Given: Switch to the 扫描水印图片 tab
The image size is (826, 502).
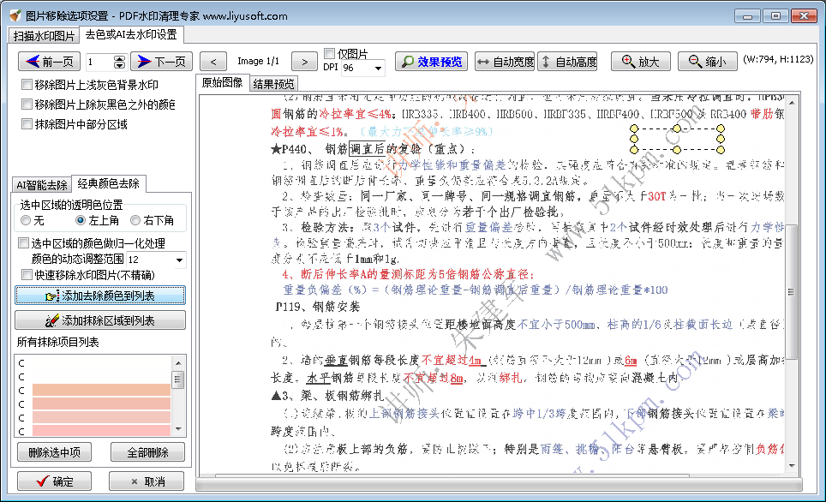Looking at the screenshot, I should click(46, 35).
